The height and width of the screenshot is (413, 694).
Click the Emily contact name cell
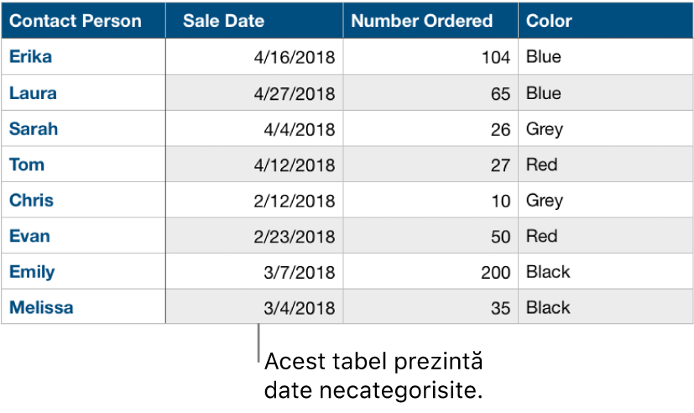tap(32, 272)
